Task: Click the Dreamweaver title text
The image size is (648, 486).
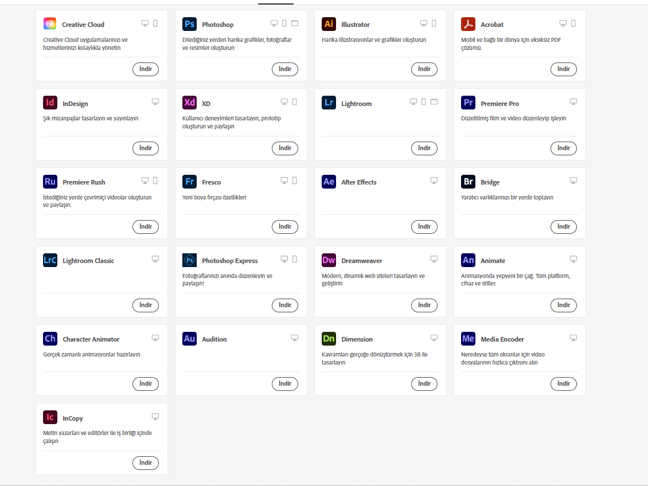Action: click(x=362, y=261)
